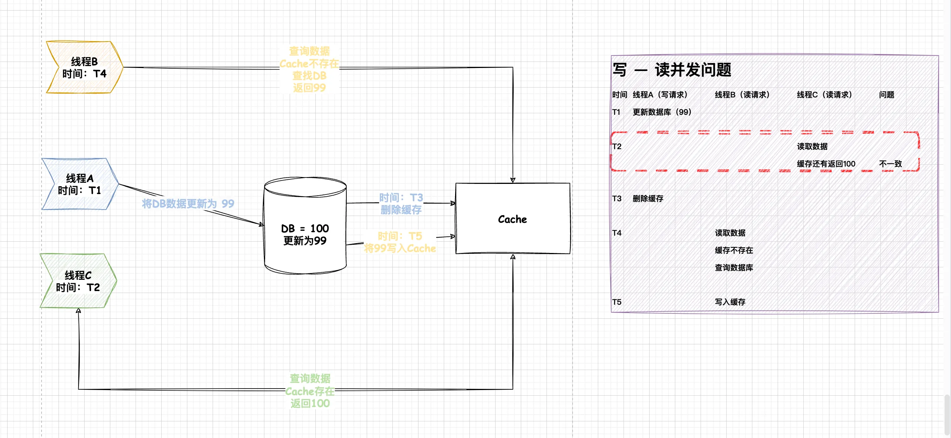Select the 线程B T4 arrow shape
951x438 pixels.
click(84, 68)
